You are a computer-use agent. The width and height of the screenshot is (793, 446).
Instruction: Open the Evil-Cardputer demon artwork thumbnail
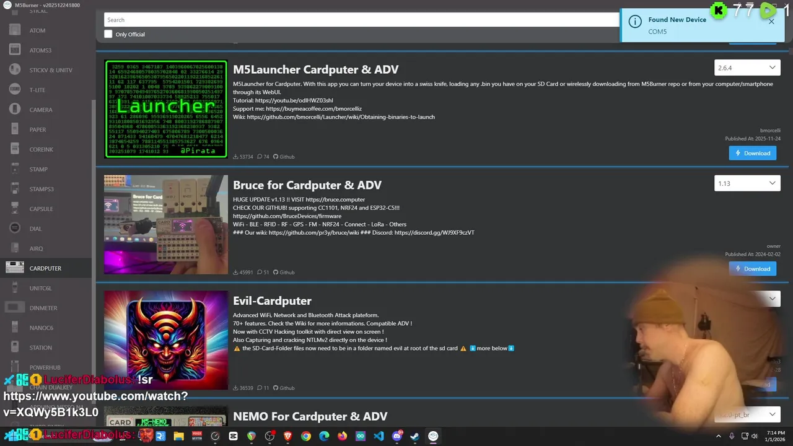(x=166, y=340)
